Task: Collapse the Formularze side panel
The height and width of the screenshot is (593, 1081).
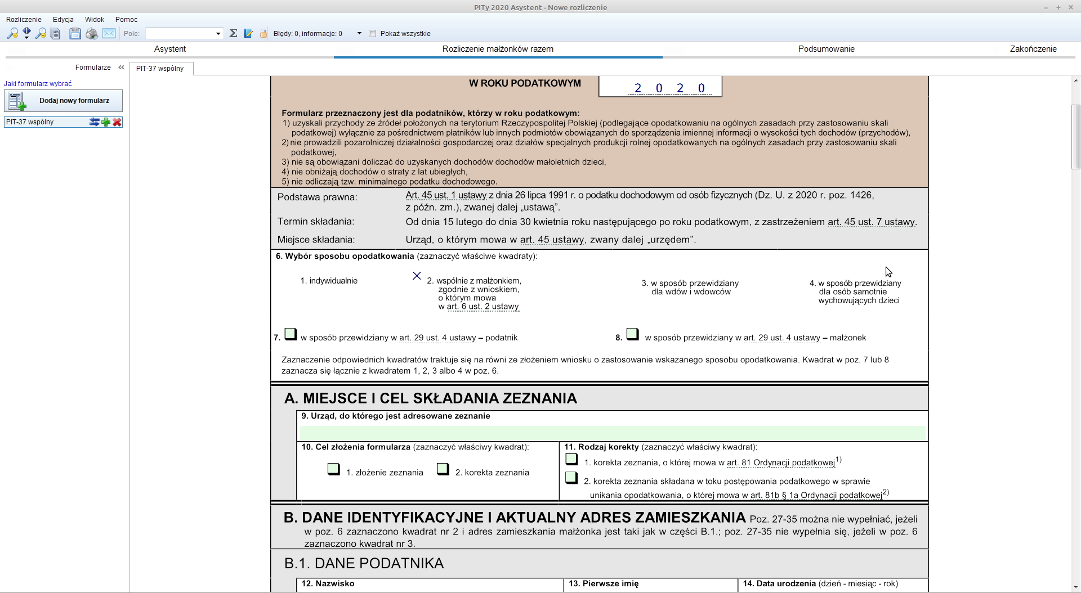Action: point(121,68)
